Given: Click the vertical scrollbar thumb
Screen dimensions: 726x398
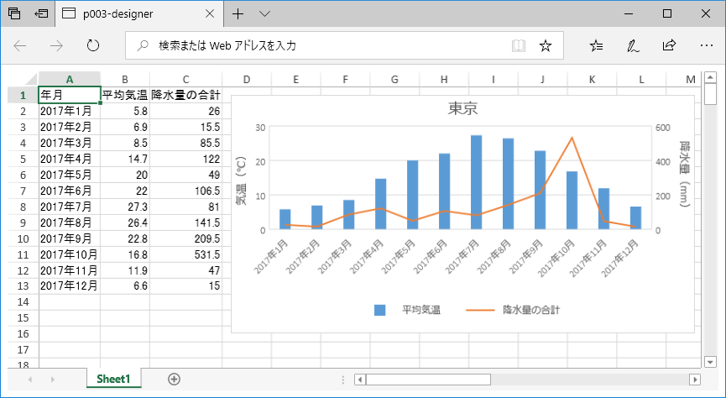Looking at the screenshot, I should (710, 94).
